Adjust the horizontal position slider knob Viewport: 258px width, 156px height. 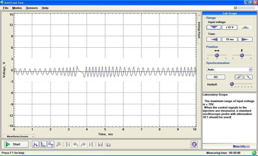point(217,55)
